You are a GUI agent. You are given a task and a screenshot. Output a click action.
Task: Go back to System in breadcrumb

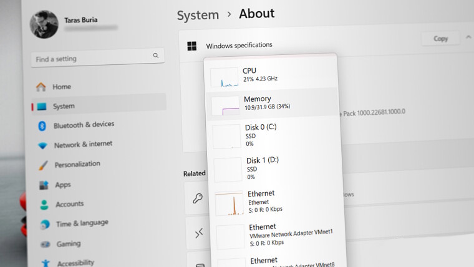(x=198, y=15)
